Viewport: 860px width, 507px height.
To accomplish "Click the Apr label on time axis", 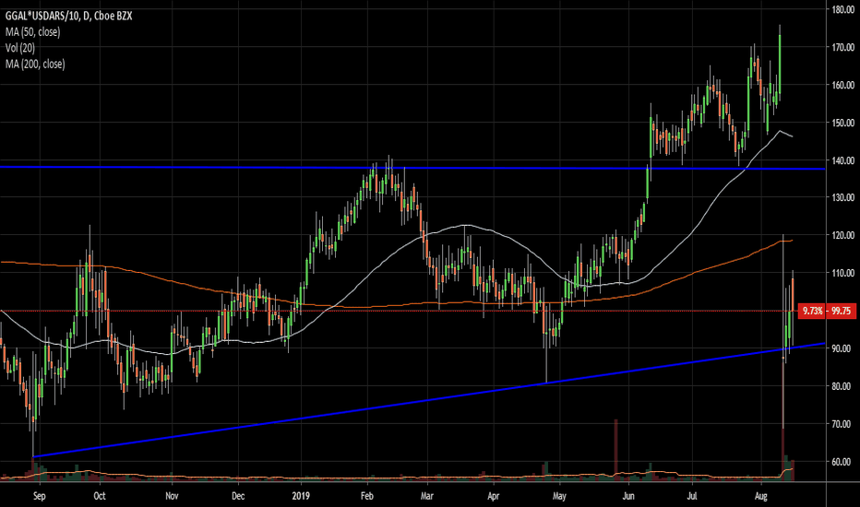I will [x=493, y=496].
